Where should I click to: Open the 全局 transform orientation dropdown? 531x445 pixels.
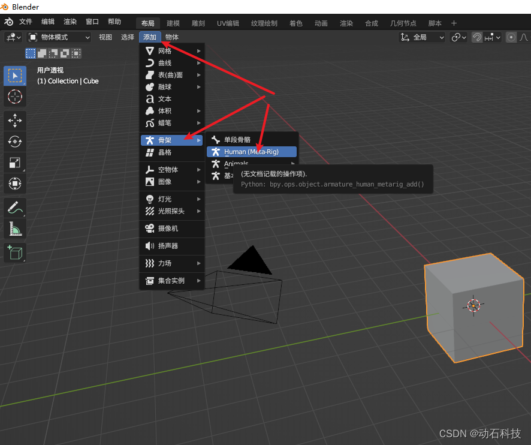[421, 37]
